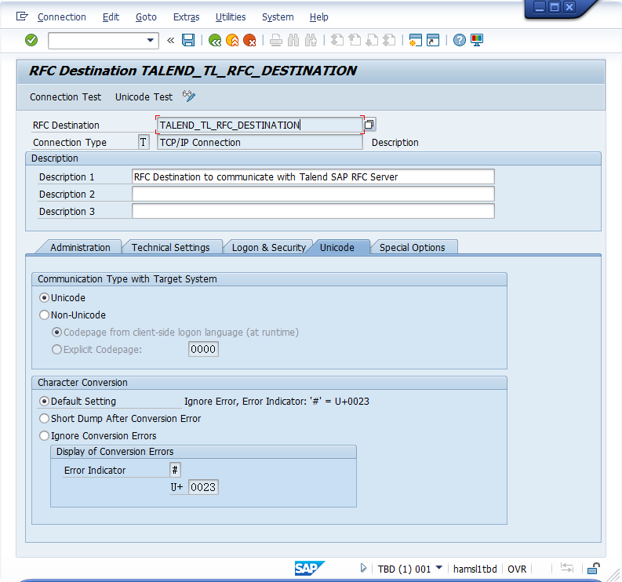Select Ignore Conversion Errors option
The height and width of the screenshot is (582, 622).
pos(45,436)
